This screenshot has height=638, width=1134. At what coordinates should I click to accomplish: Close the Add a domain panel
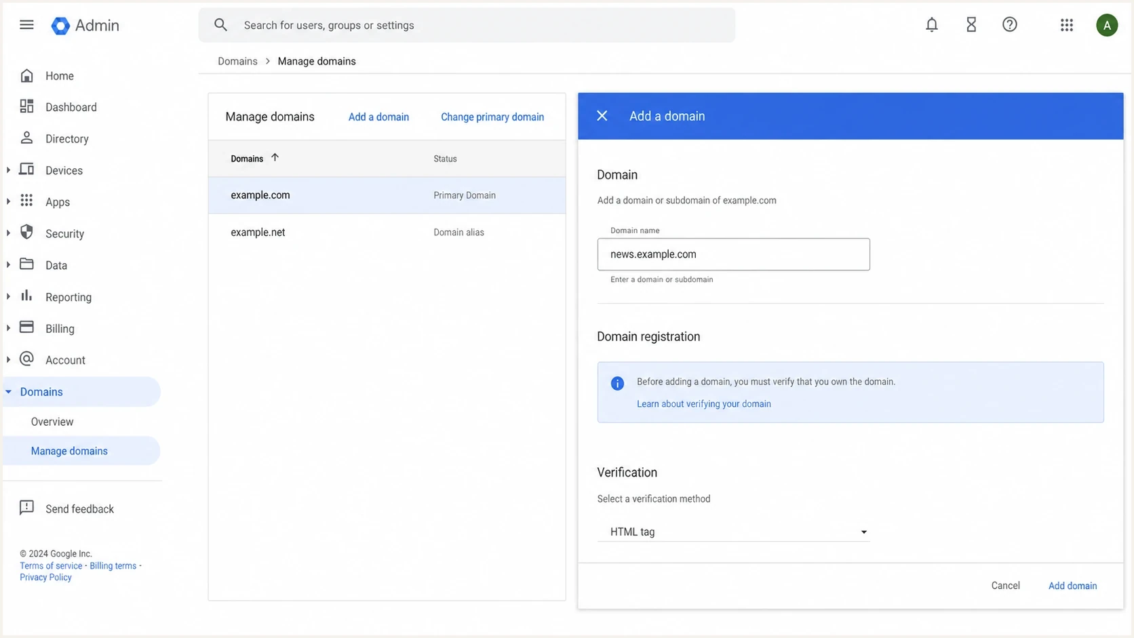point(602,116)
